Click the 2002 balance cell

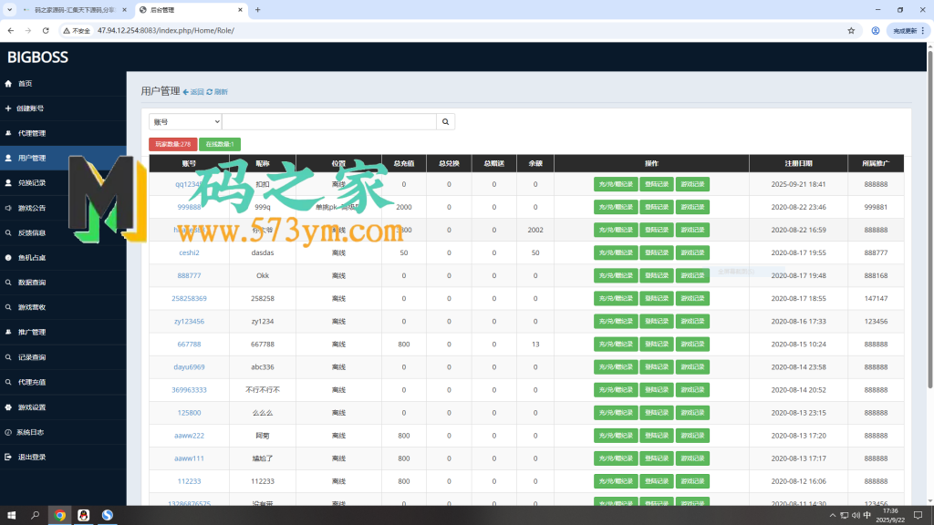coord(534,230)
